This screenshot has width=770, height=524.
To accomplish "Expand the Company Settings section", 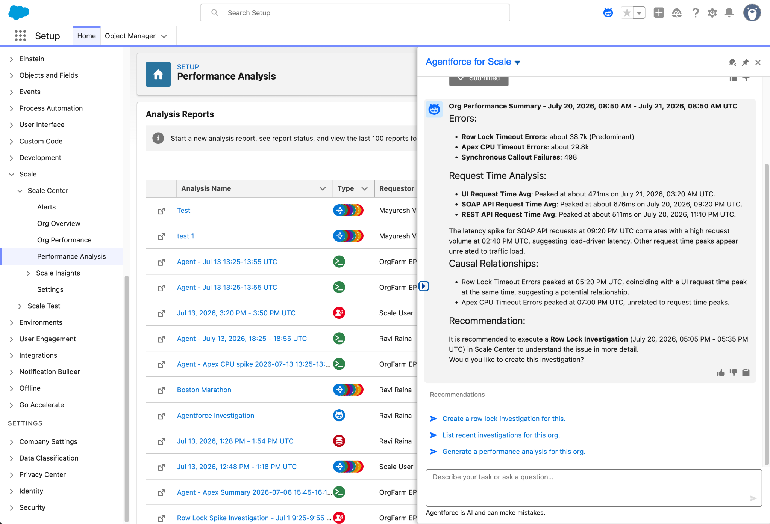I will pos(11,442).
